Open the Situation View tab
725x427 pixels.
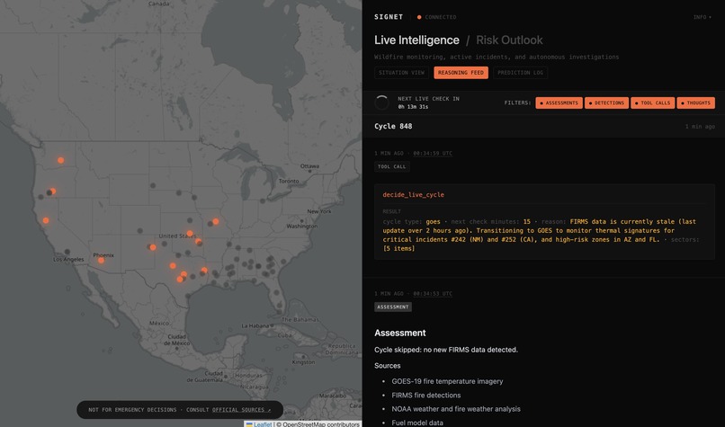click(x=401, y=73)
